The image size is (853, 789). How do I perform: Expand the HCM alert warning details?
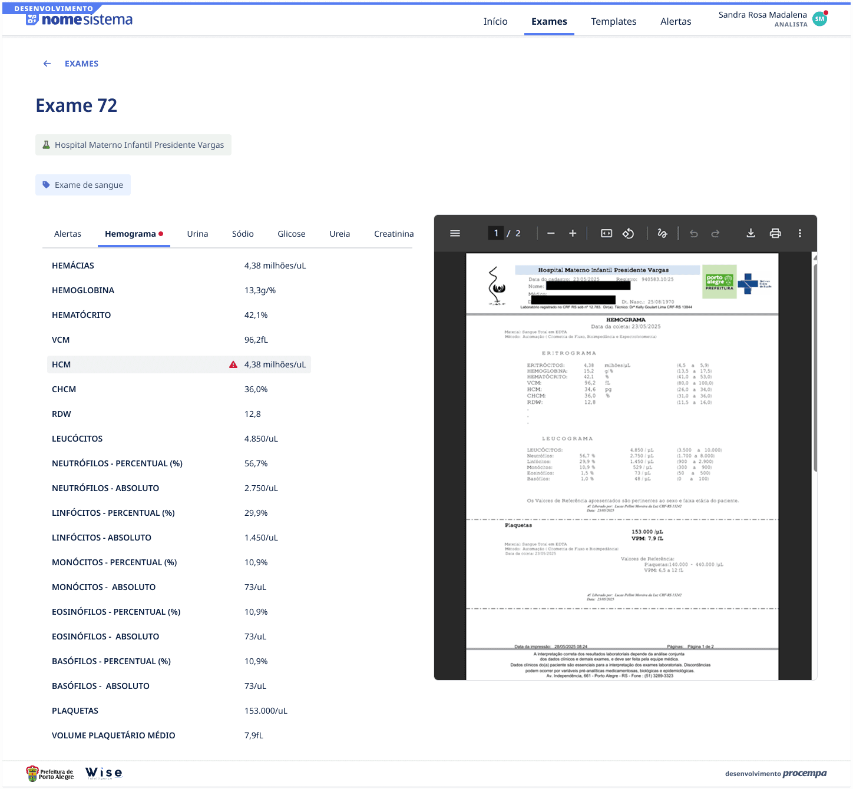pos(232,364)
